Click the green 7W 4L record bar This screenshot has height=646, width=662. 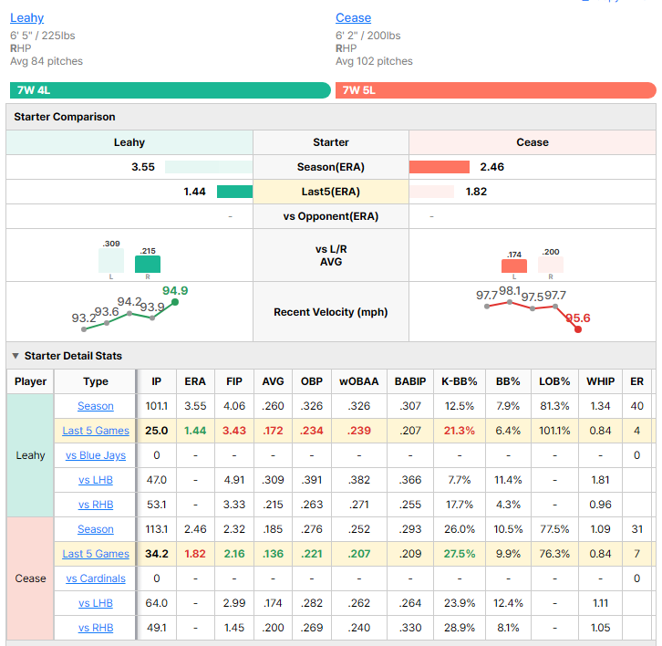[x=171, y=90]
